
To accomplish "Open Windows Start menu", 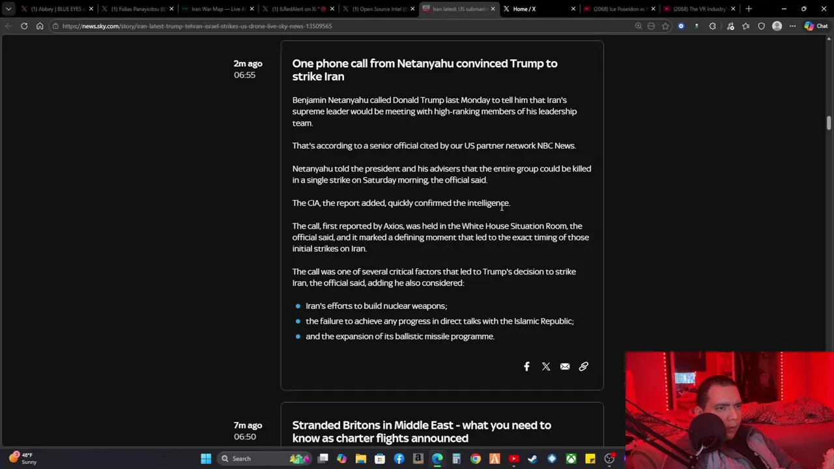I will [206, 459].
